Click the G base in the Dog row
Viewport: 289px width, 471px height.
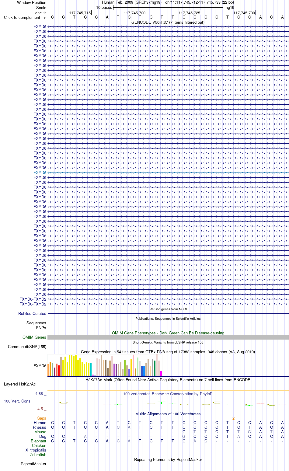pos(184,436)
